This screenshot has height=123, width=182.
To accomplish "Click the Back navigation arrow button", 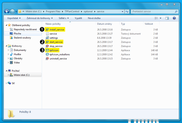I will point(7,11).
